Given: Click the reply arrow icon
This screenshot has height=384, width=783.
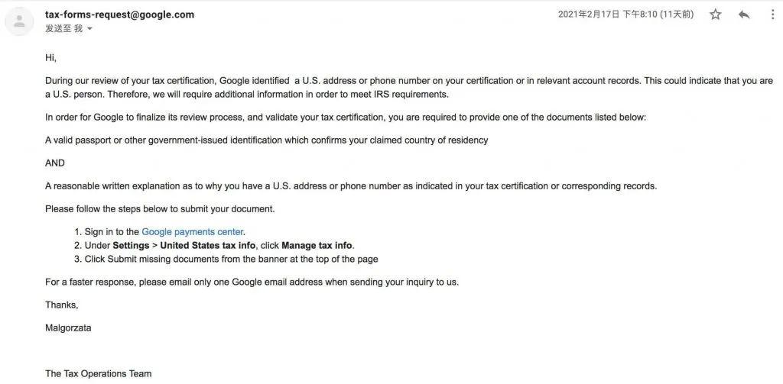Looking at the screenshot, I should (x=744, y=15).
